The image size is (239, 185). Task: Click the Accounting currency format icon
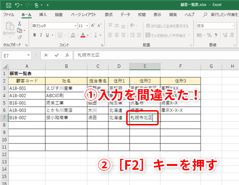199,35
